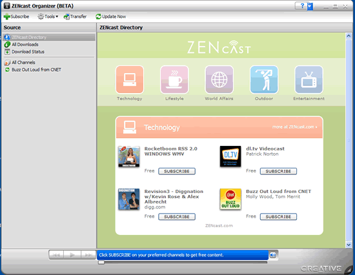
Task: Click the ZENcast logo banner
Action: click(219, 47)
